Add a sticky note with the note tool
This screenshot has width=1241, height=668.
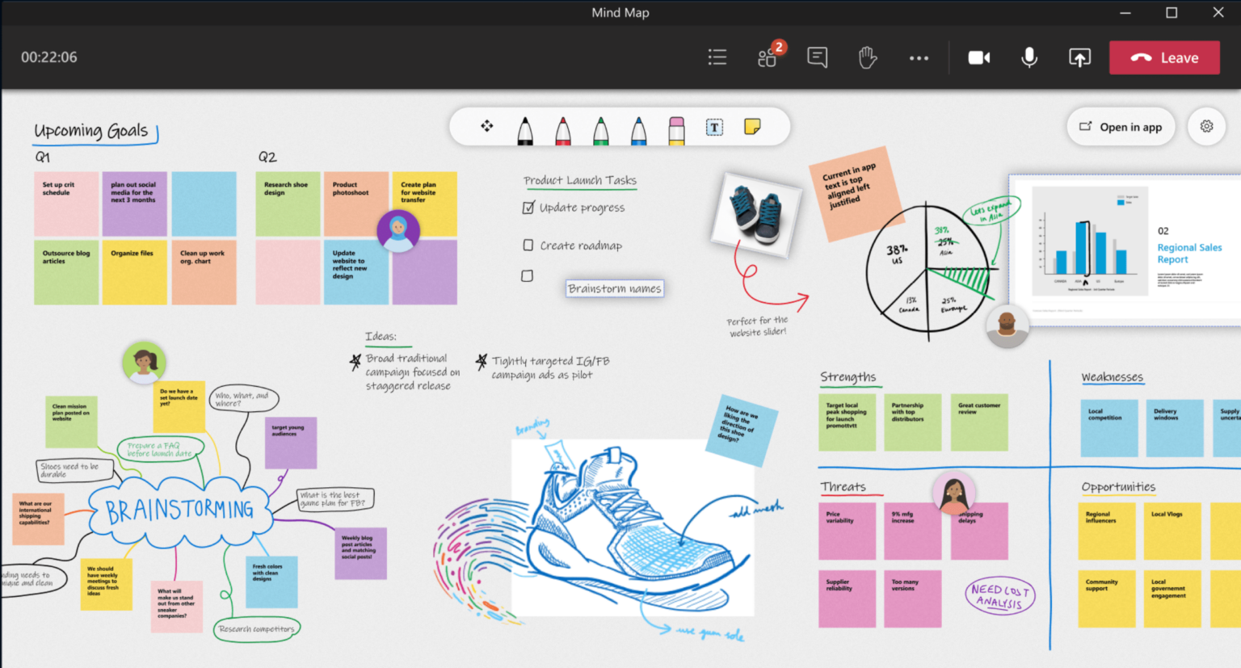point(752,125)
